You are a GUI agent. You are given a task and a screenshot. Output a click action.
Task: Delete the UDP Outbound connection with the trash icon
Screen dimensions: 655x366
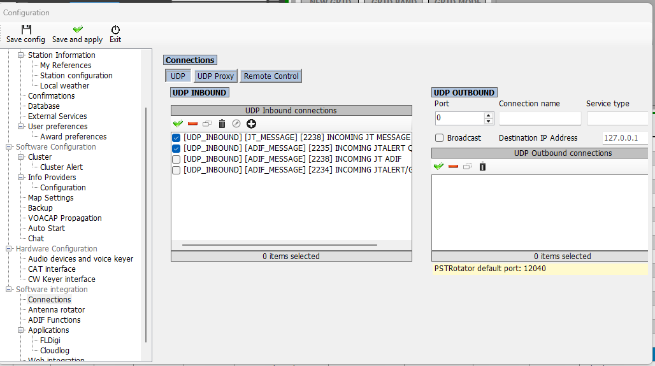482,167
